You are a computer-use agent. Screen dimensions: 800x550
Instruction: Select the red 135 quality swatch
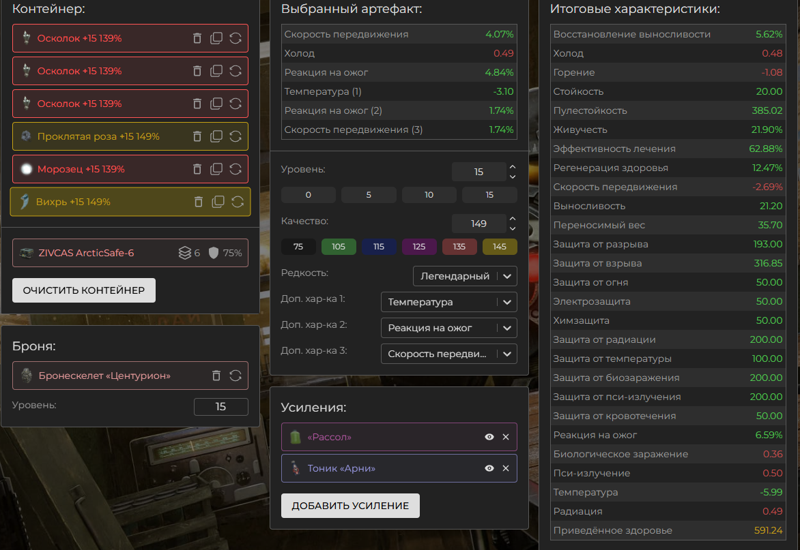coord(459,247)
